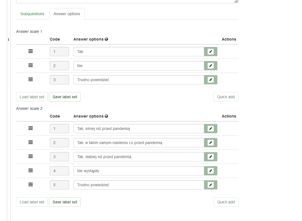
Task: Click the resize grip of the top text area
Action: coord(236,1)
